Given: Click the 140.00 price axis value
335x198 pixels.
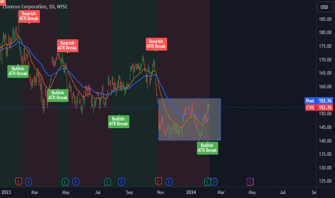Looking at the screenshot, I should (x=325, y=141).
